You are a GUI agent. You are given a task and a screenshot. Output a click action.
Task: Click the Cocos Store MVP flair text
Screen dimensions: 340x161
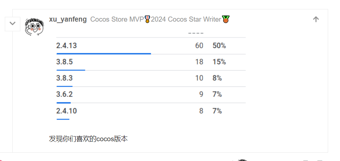tap(117, 19)
